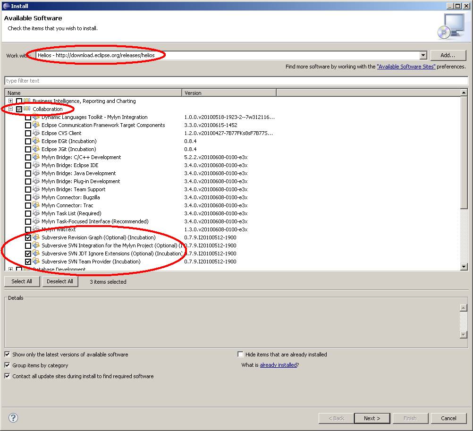
Task: Click the Select All button
Action: point(22,281)
